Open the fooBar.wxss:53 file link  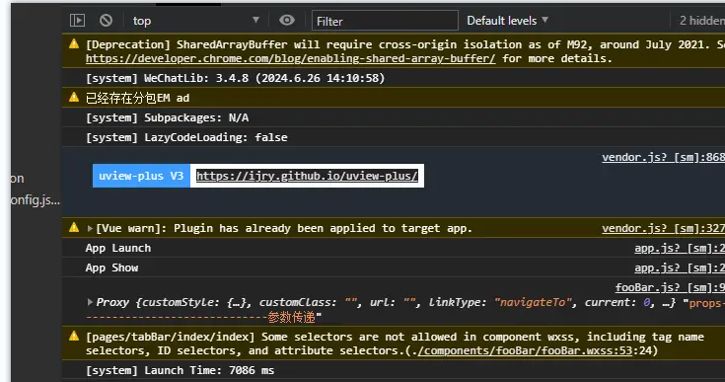525,350
